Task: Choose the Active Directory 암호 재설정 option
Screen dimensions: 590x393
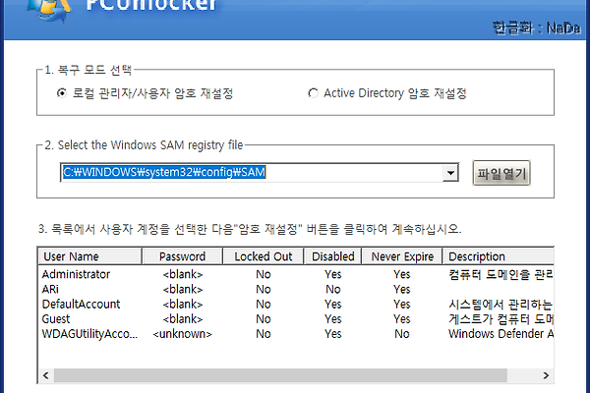Action: (314, 93)
